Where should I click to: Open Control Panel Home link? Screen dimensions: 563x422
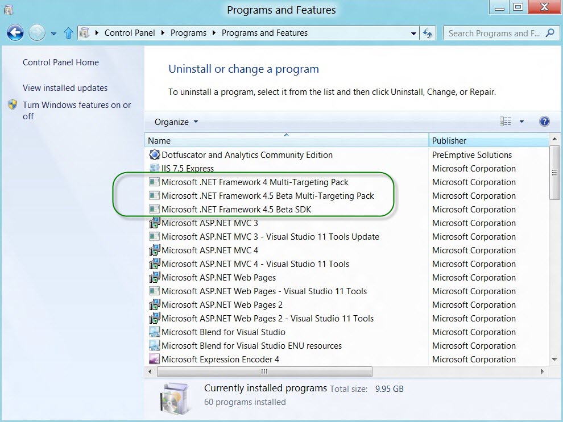tap(61, 62)
